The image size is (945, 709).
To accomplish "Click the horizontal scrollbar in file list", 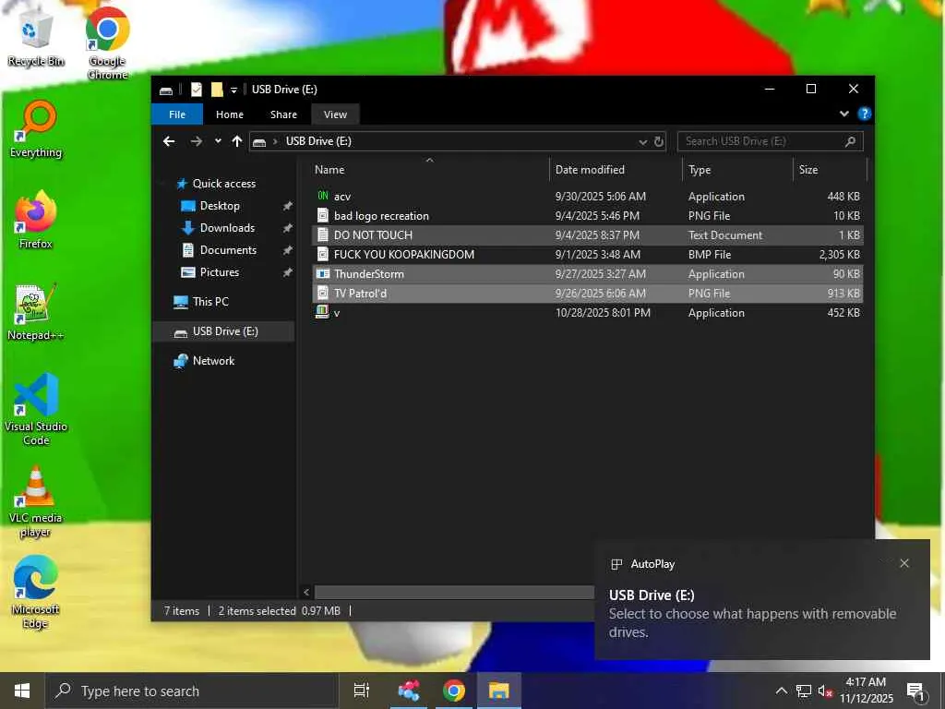I will point(454,592).
